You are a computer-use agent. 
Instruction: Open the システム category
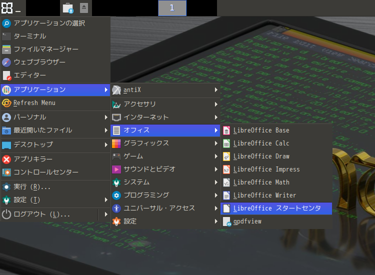[x=165, y=182]
